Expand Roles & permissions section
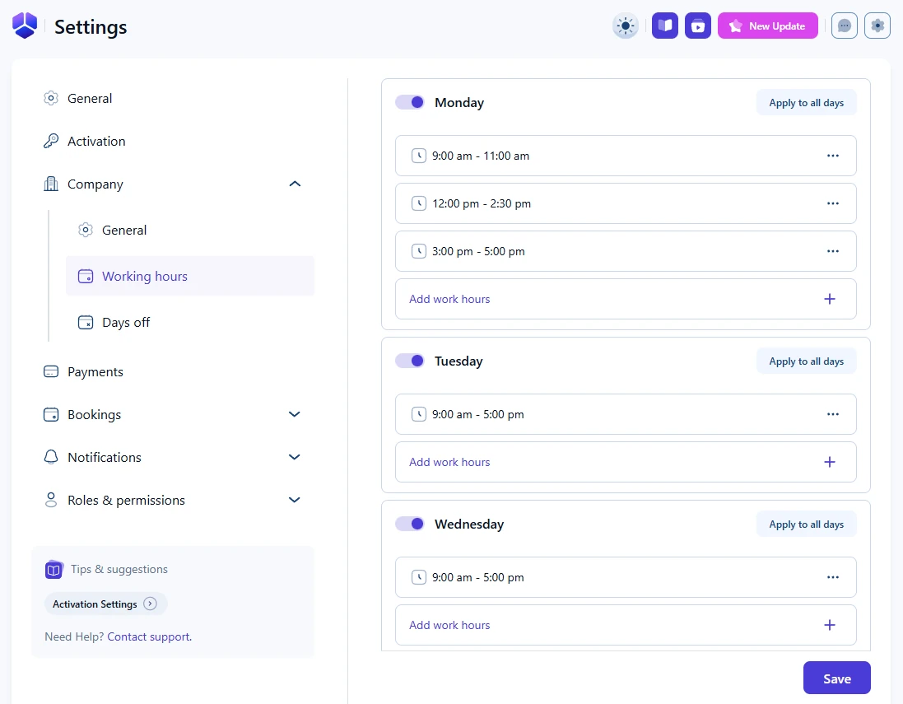Screen dimensions: 903x704 click(x=295, y=500)
